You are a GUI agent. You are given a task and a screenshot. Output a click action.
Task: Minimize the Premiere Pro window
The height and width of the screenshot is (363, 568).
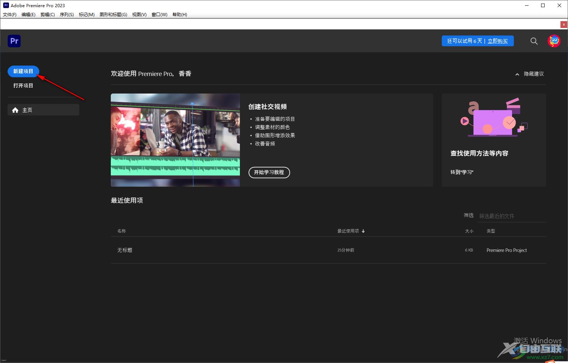click(x=527, y=5)
